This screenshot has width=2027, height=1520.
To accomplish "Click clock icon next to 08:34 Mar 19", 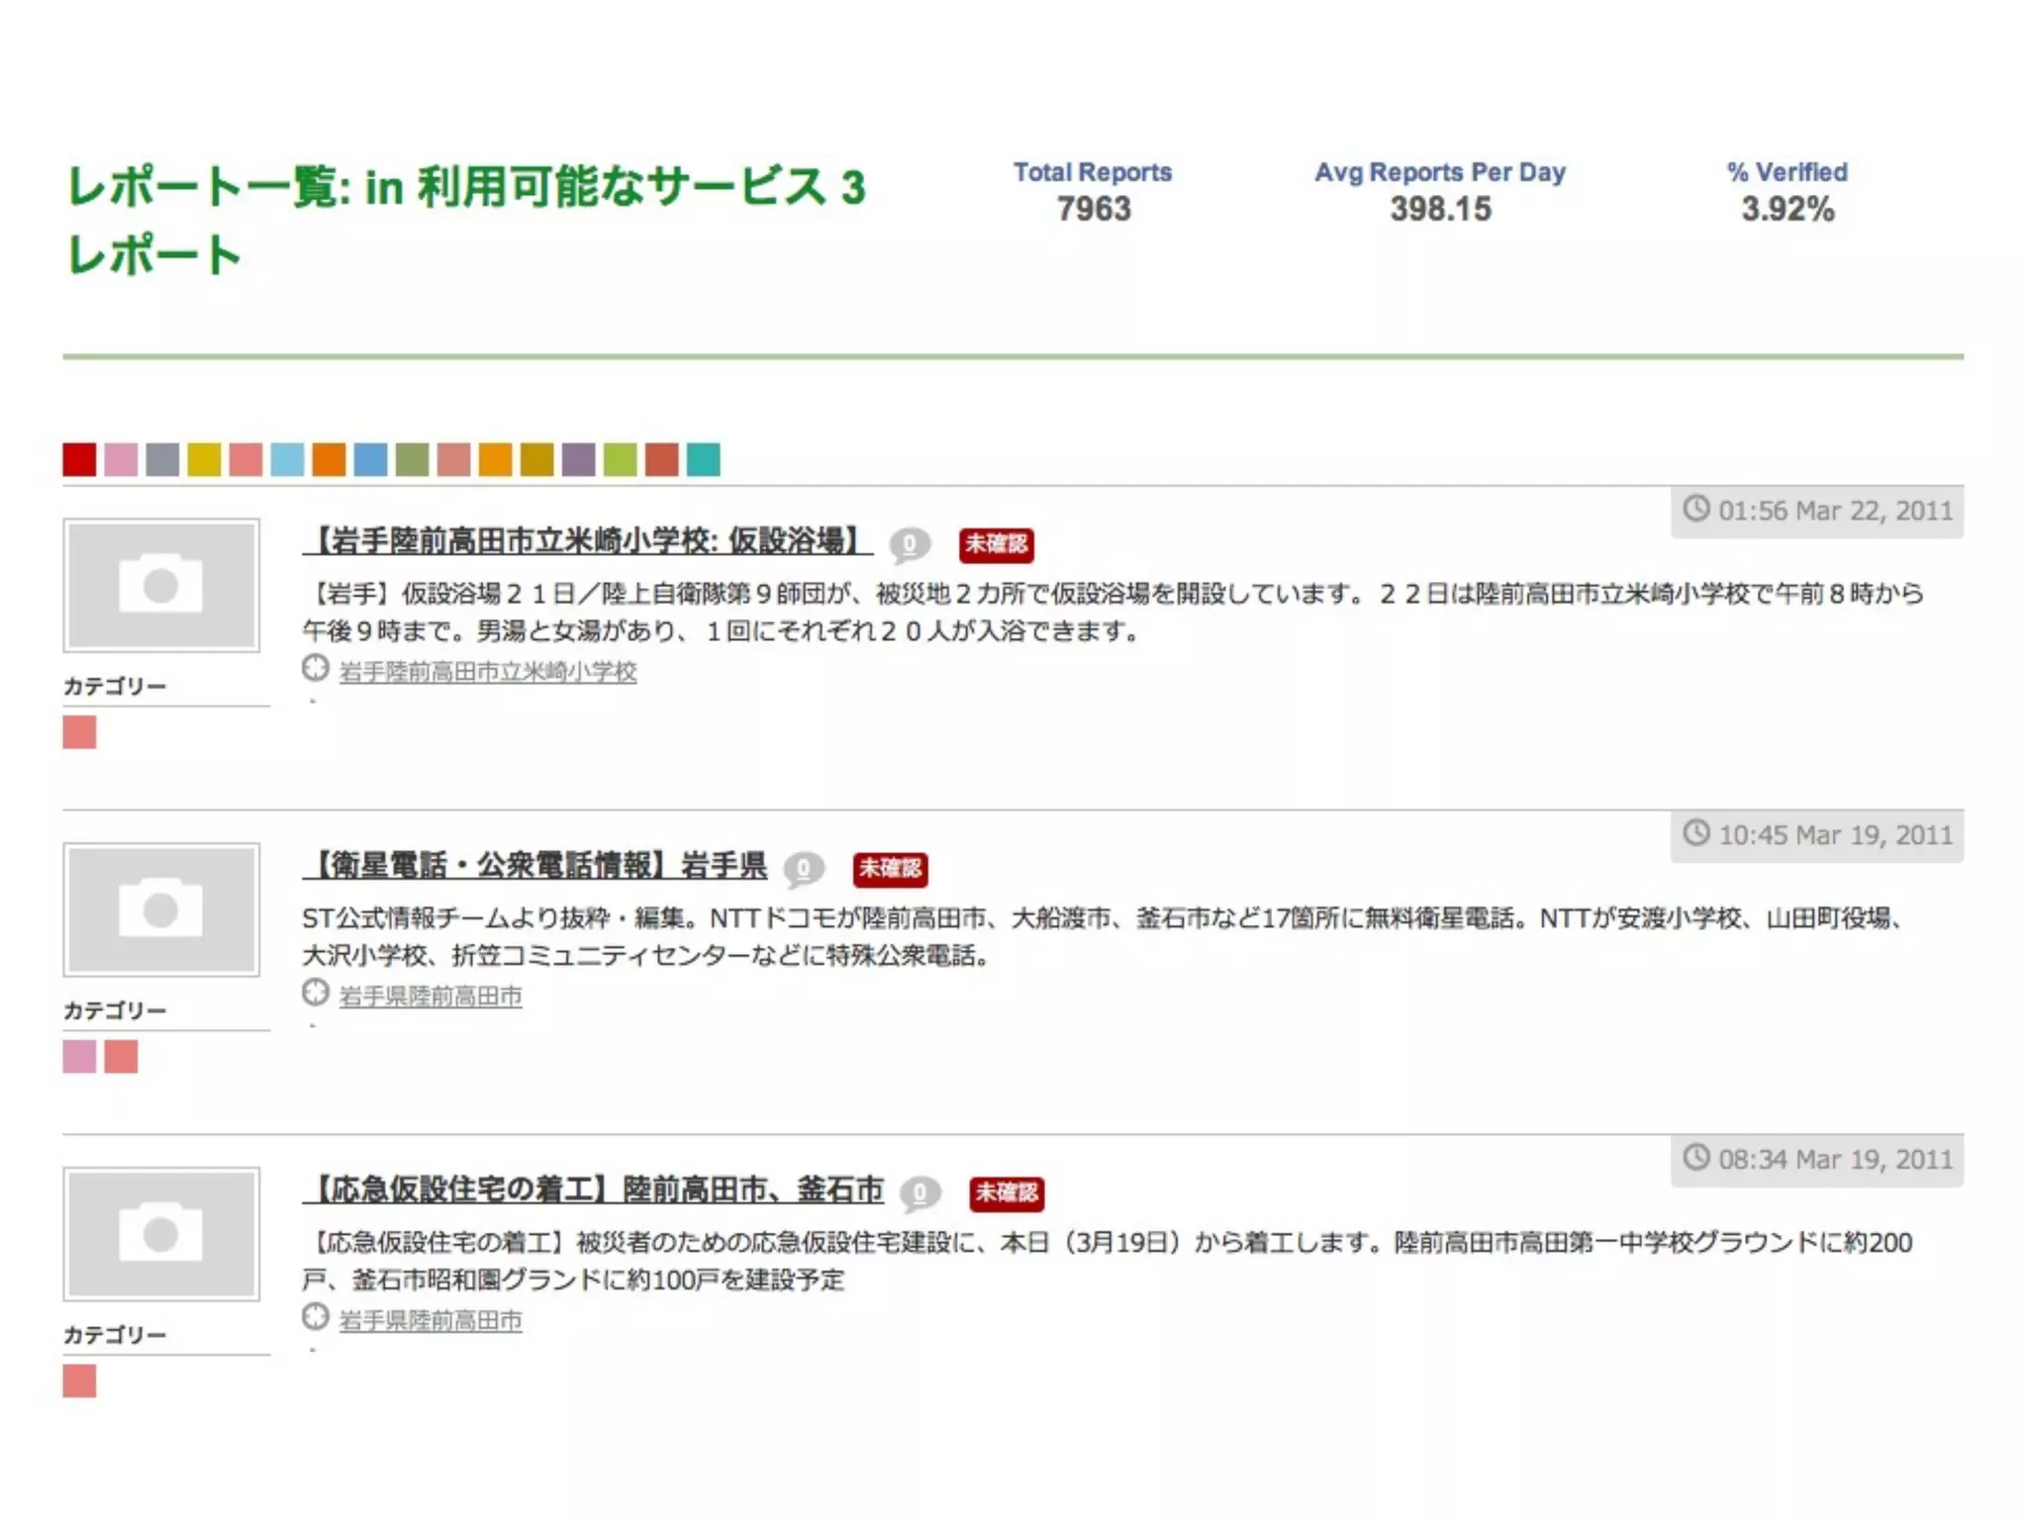I will coord(1696,1157).
